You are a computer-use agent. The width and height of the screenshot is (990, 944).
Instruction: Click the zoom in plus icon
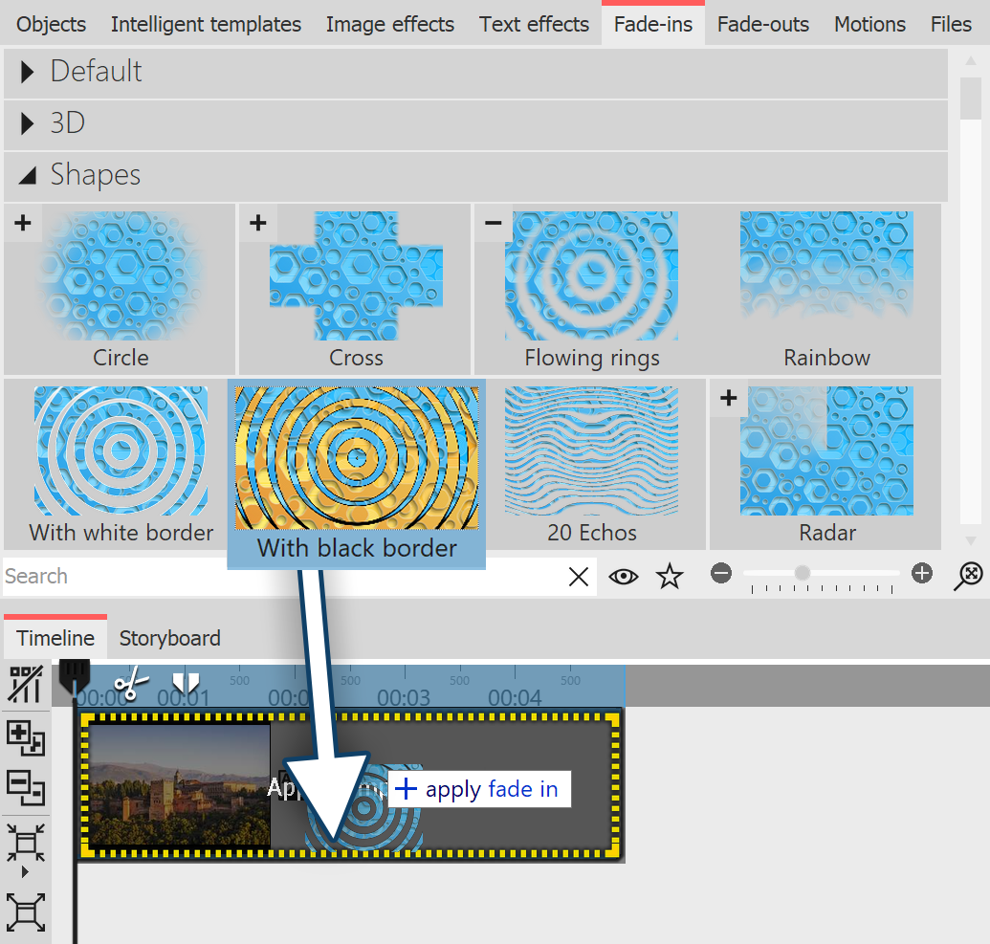922,574
